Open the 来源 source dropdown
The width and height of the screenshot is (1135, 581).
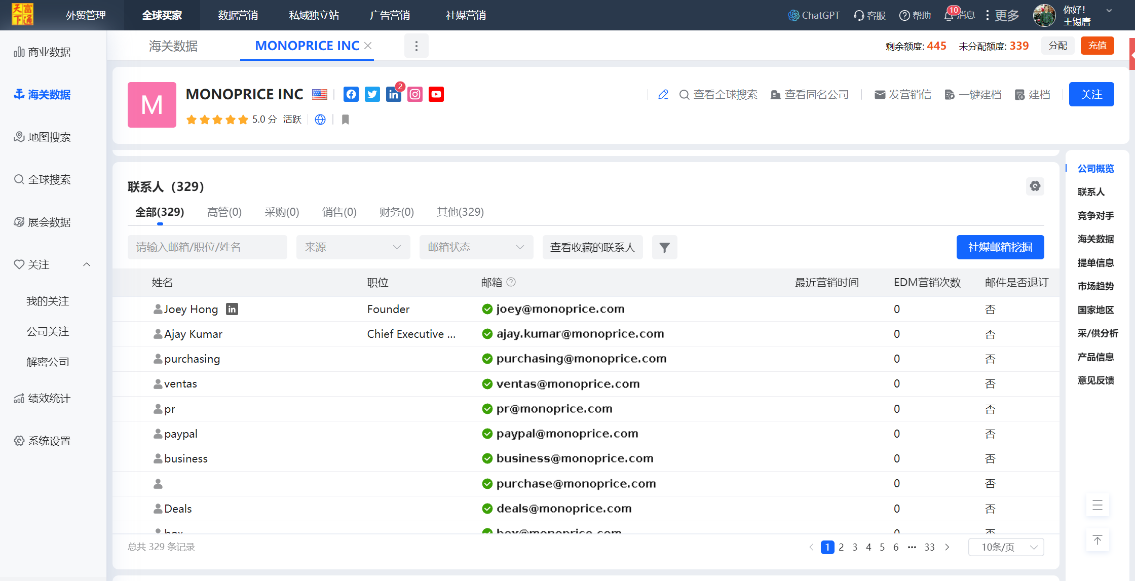[353, 247]
